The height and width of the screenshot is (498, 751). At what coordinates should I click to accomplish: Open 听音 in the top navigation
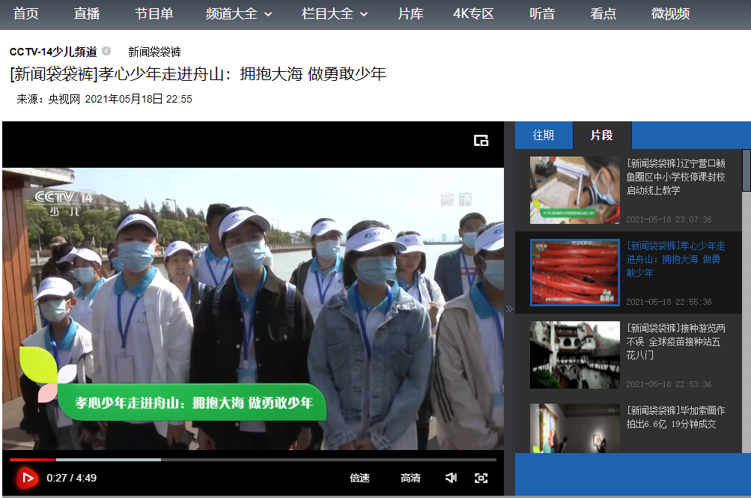click(x=542, y=14)
